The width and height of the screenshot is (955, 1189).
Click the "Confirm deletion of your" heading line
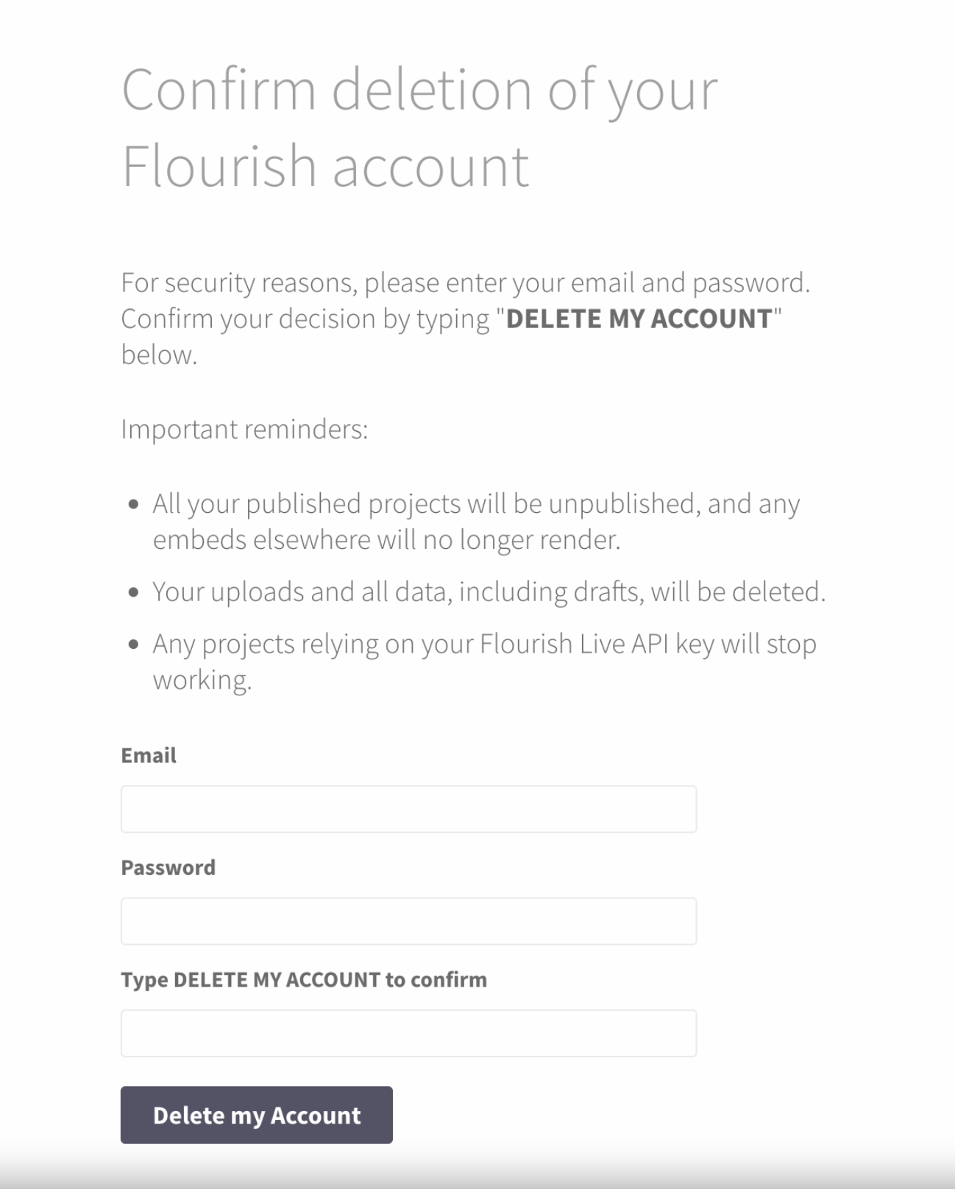click(419, 90)
